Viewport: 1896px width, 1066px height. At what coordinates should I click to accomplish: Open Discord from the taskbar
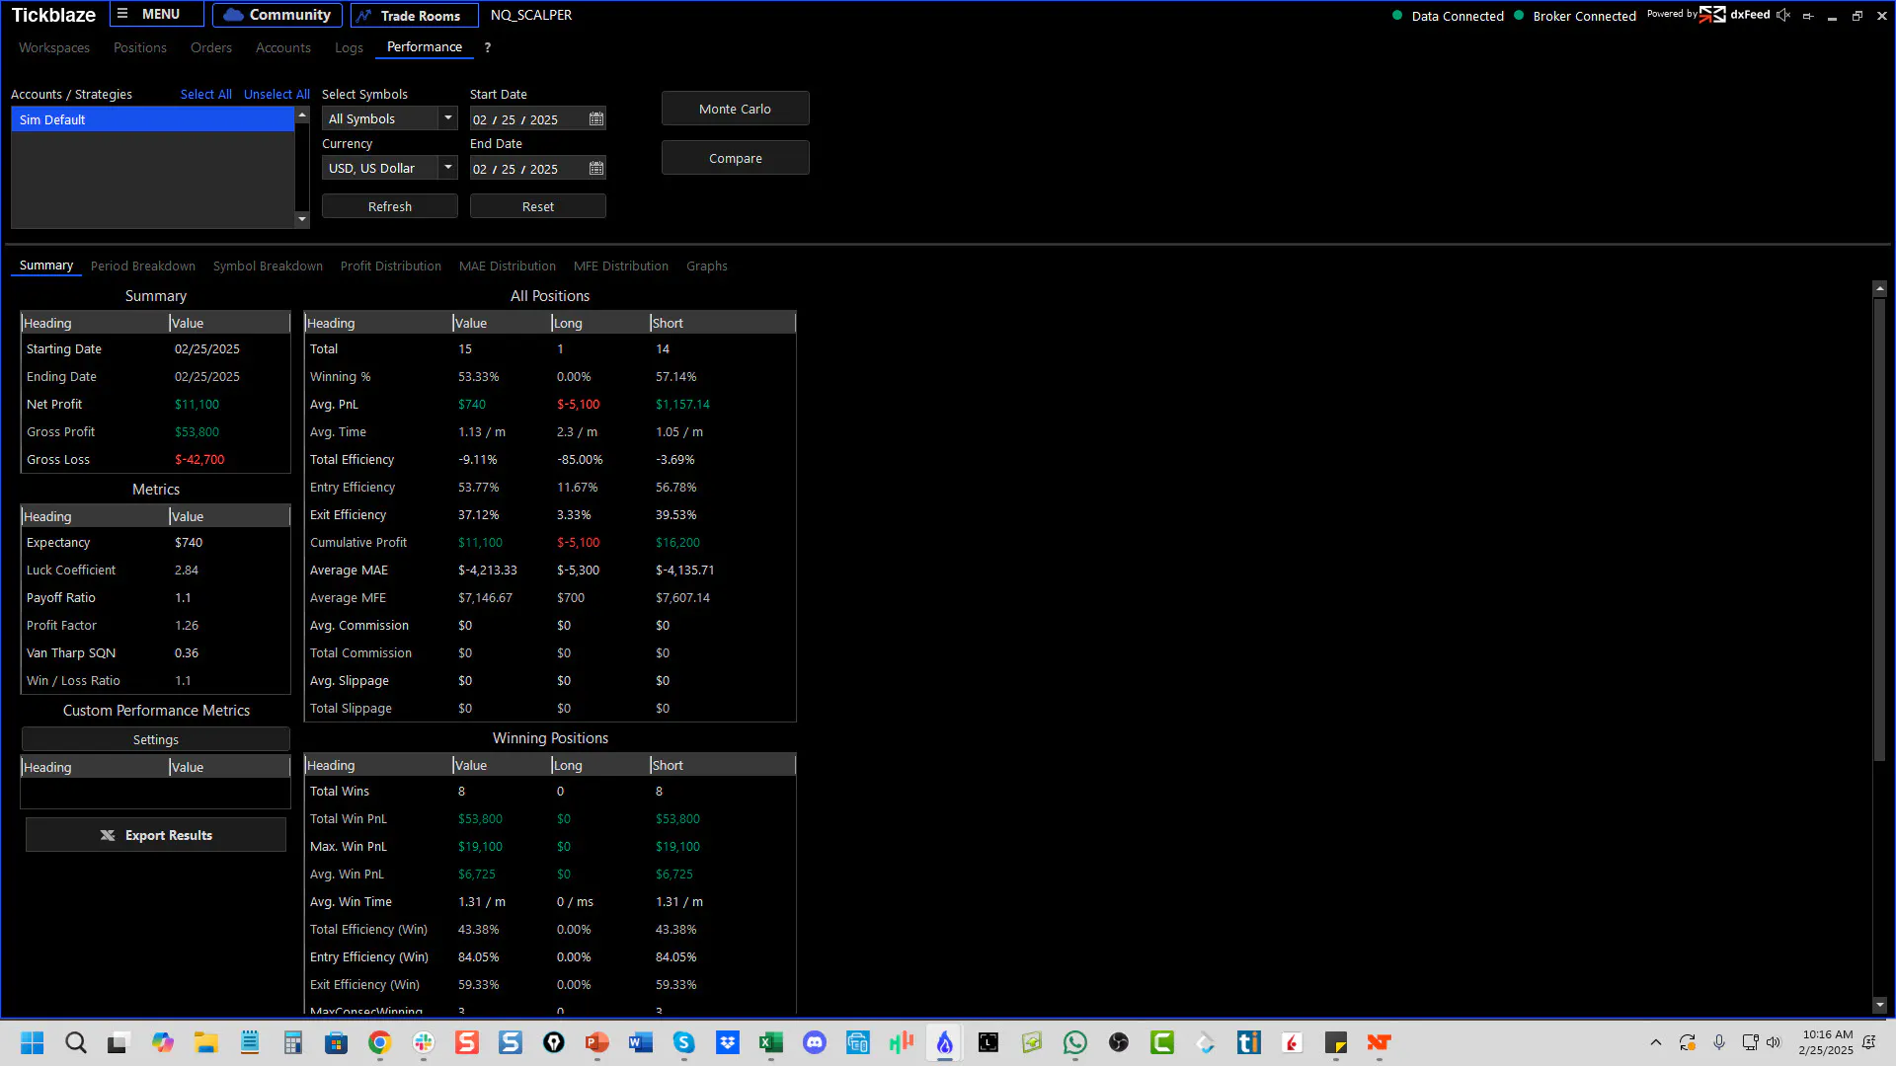[815, 1042]
